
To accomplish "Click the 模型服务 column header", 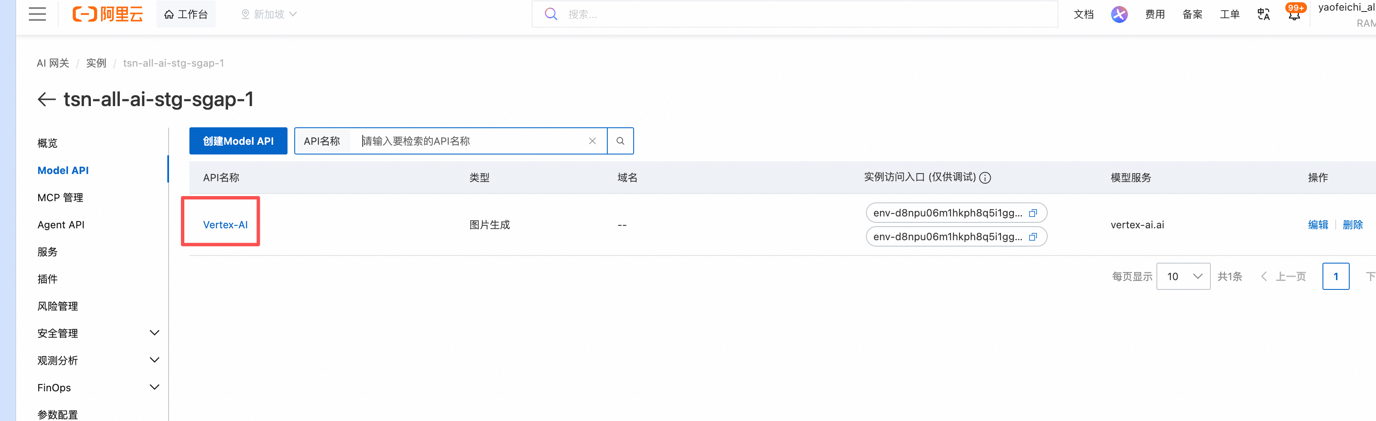I will tap(1131, 178).
